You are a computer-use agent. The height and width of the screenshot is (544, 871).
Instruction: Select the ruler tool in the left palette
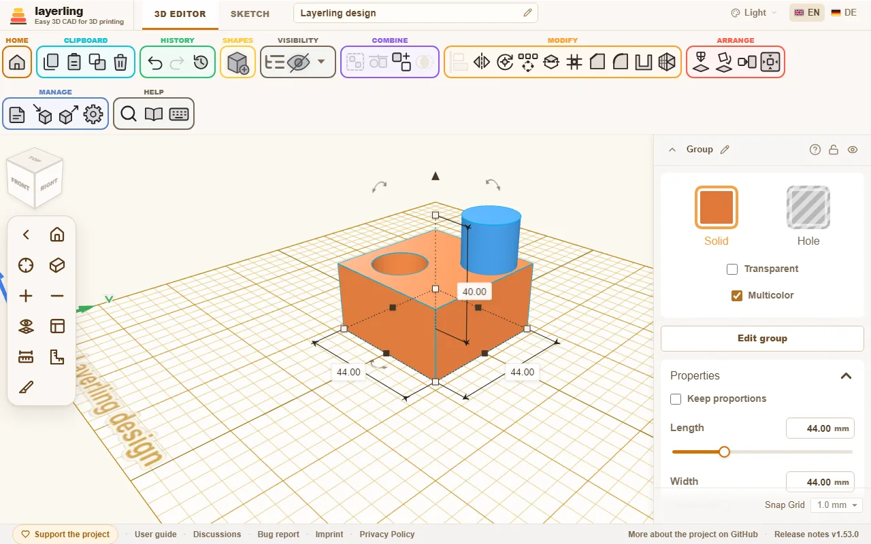point(26,356)
